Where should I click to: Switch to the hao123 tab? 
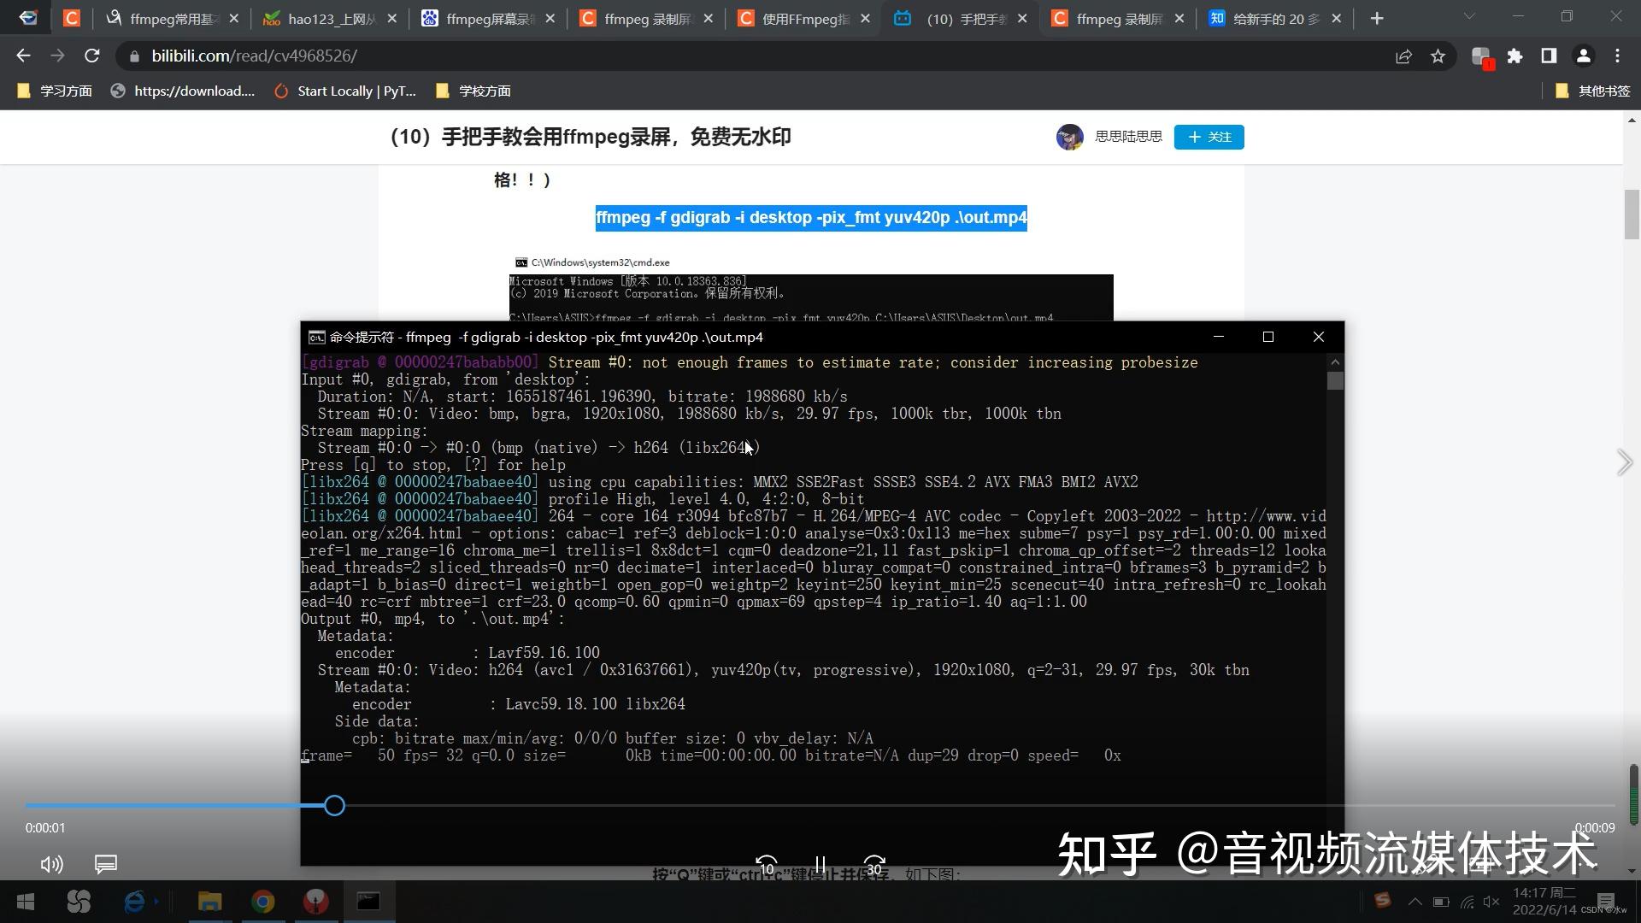(x=325, y=17)
